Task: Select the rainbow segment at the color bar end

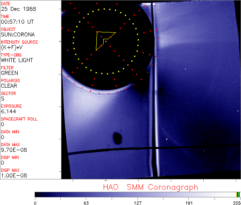Action: click(x=238, y=194)
